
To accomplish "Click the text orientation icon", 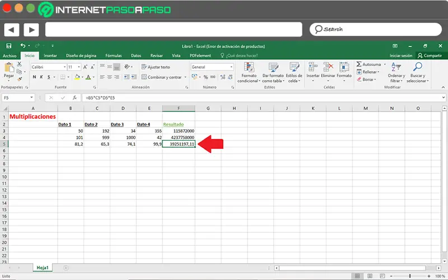I will [127, 67].
